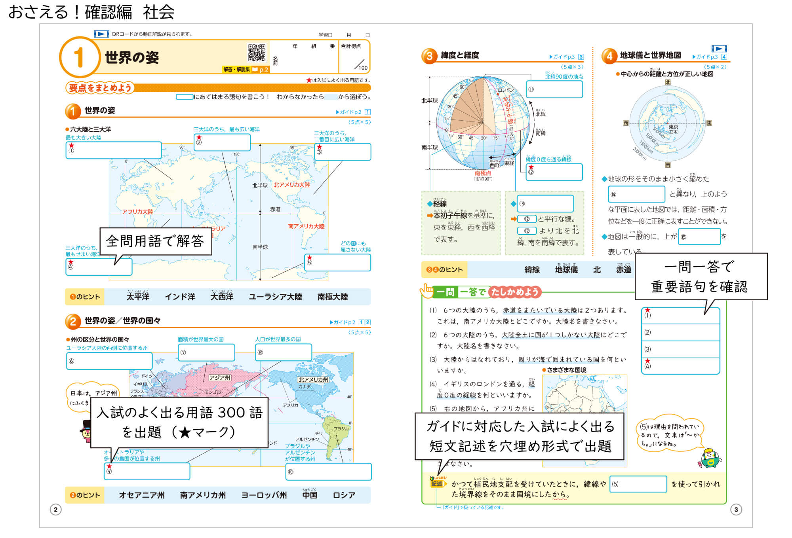This screenshot has width=792, height=538.
Task: Click answer box ① for 最も大きい大陸
Action: 114,150
